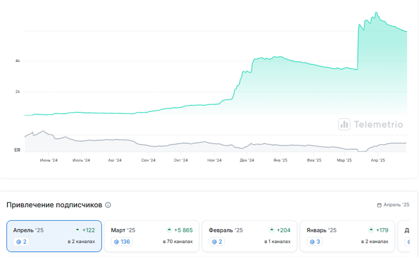Image resolution: width=419 pixels, height=257 pixels.
Task: Click the Ноя '24 axis label
Action: pos(214,160)
